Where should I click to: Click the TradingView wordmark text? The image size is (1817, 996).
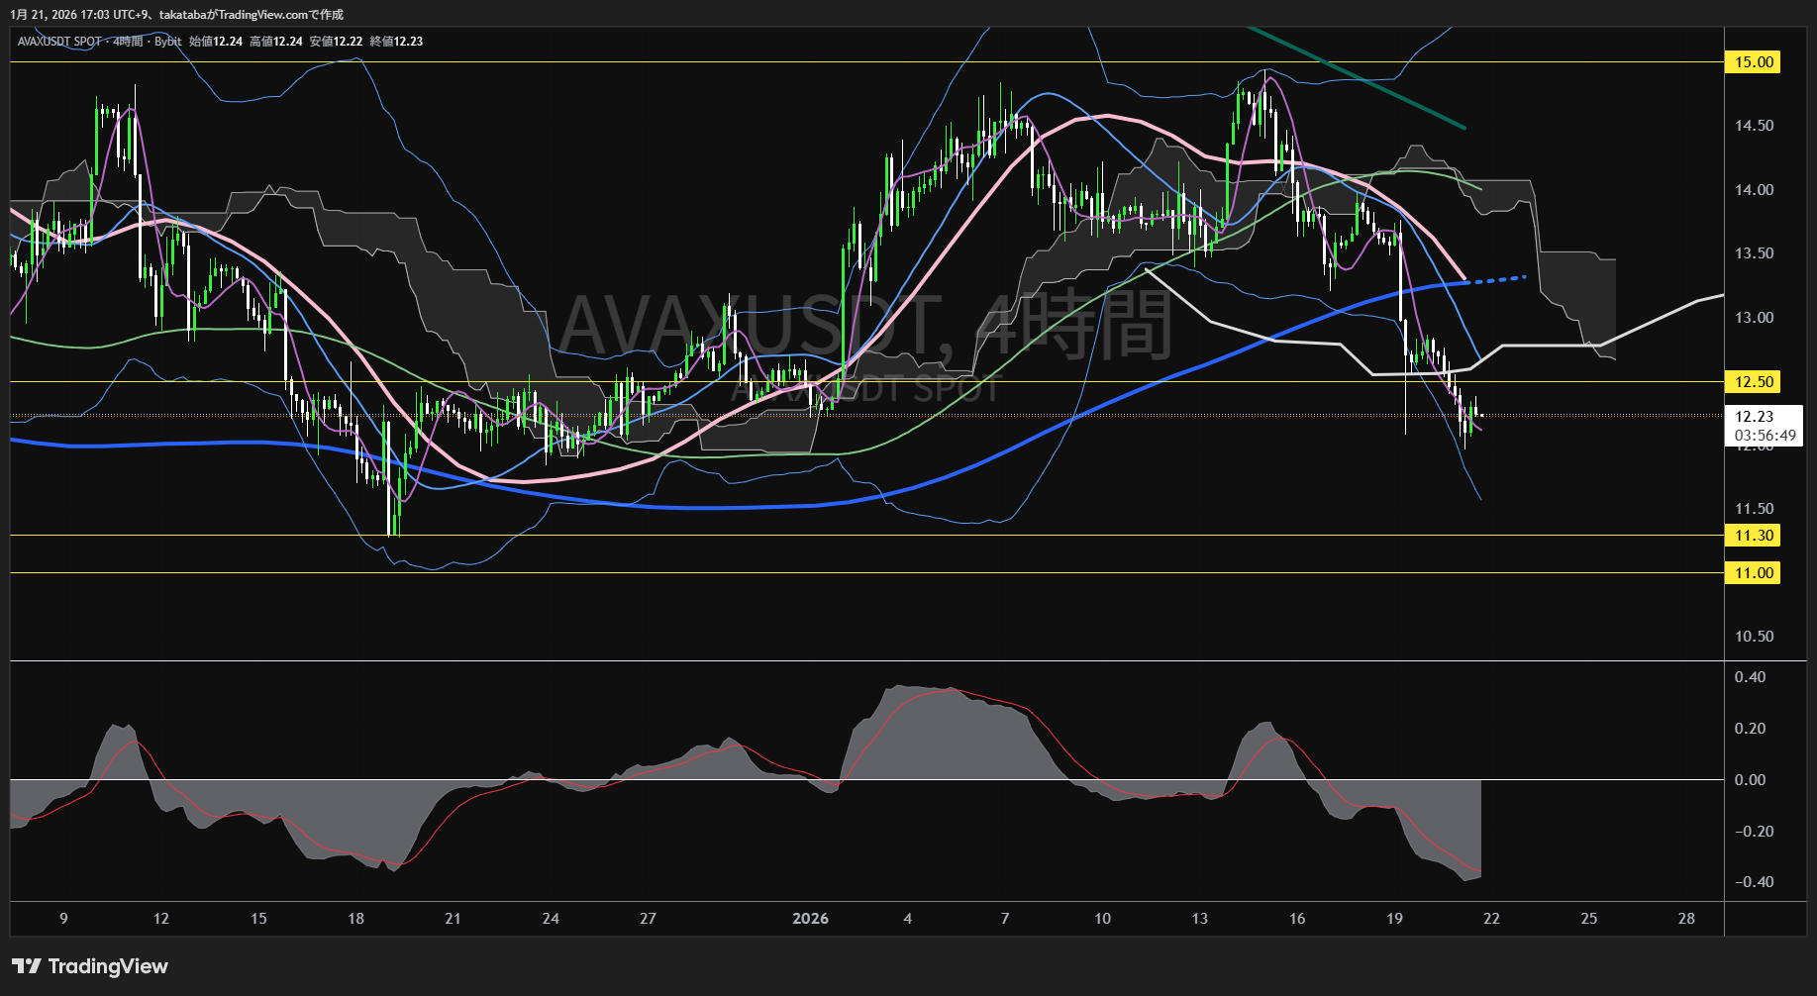[x=108, y=966]
